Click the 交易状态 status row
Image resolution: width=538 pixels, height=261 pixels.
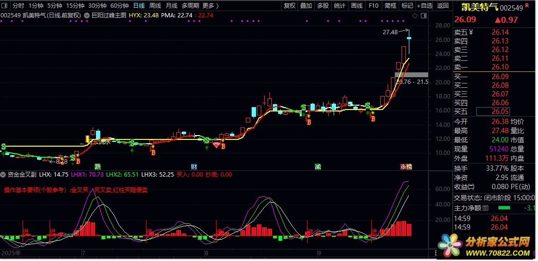tap(495, 198)
